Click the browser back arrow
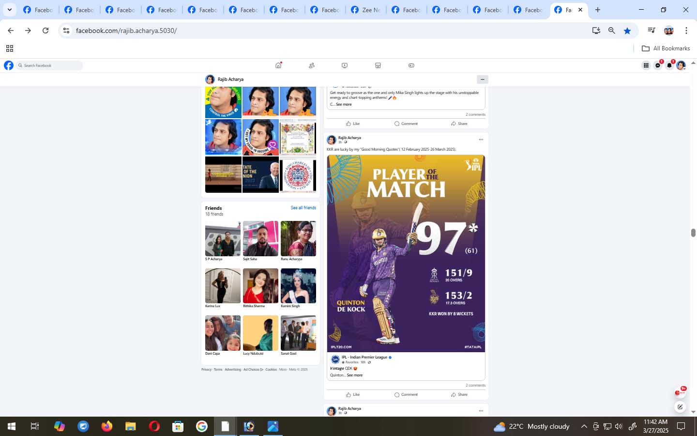This screenshot has width=697, height=436. click(x=11, y=31)
